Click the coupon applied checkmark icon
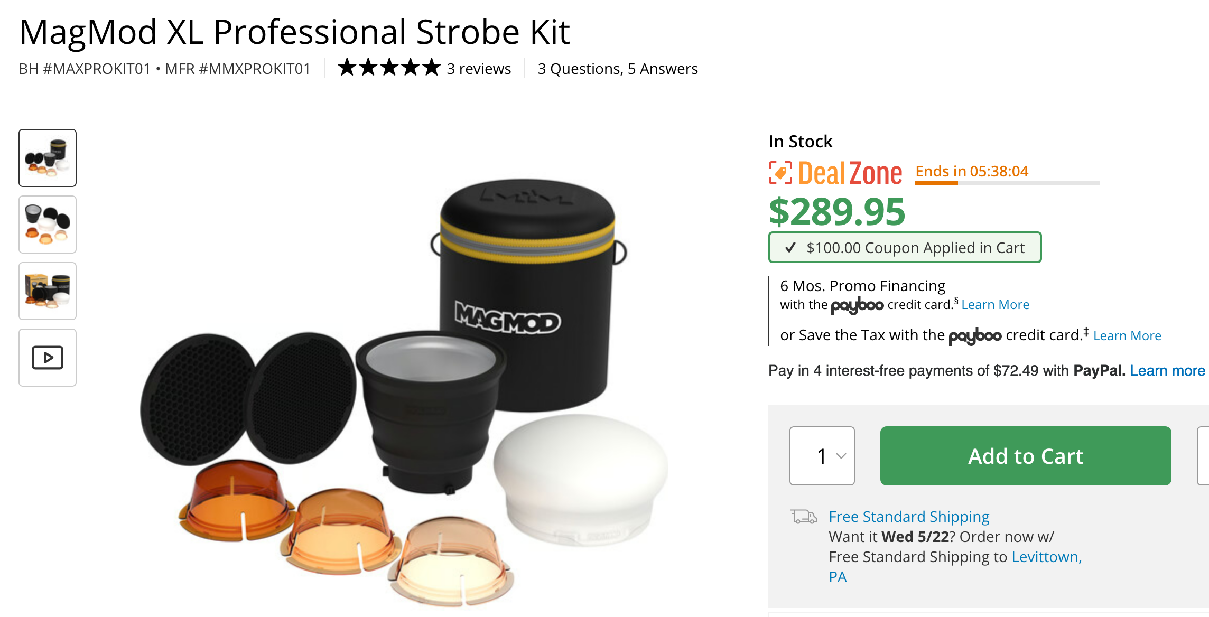Screen dimensions: 1209x617 (790, 247)
